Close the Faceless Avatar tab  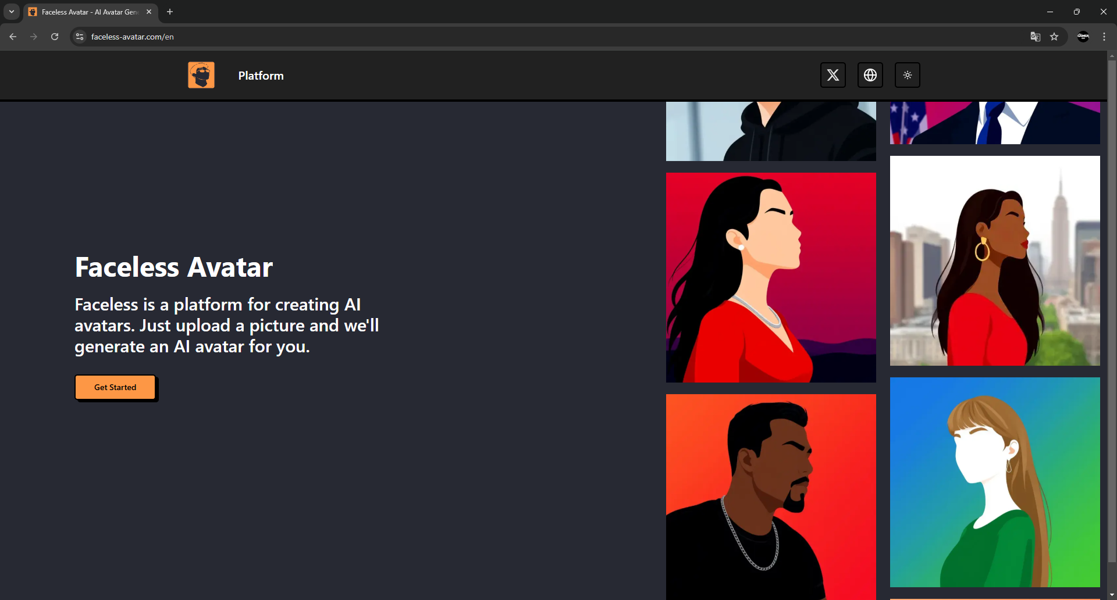(x=149, y=12)
